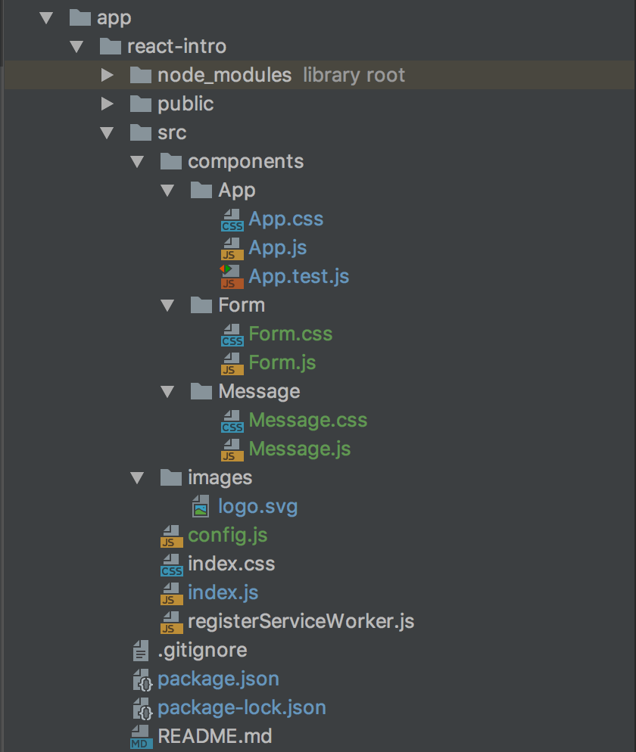The height and width of the screenshot is (752, 636).
Task: Click the node_modules folder icon
Action: tap(141, 76)
